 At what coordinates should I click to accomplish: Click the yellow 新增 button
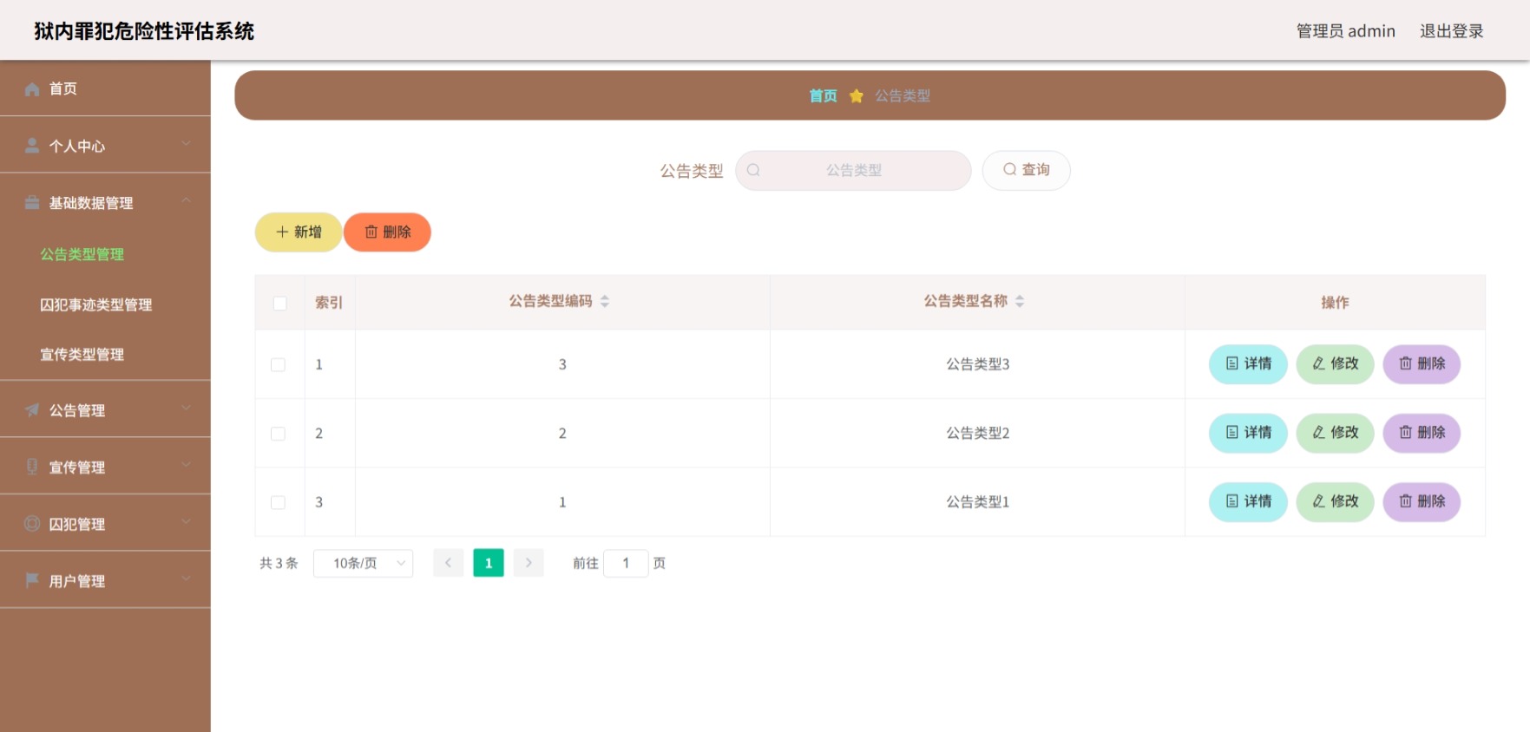(x=299, y=232)
